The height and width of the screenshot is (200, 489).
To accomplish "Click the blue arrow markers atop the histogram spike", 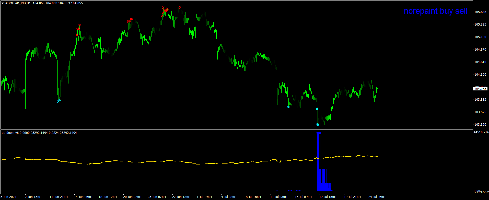I will coord(319,133).
